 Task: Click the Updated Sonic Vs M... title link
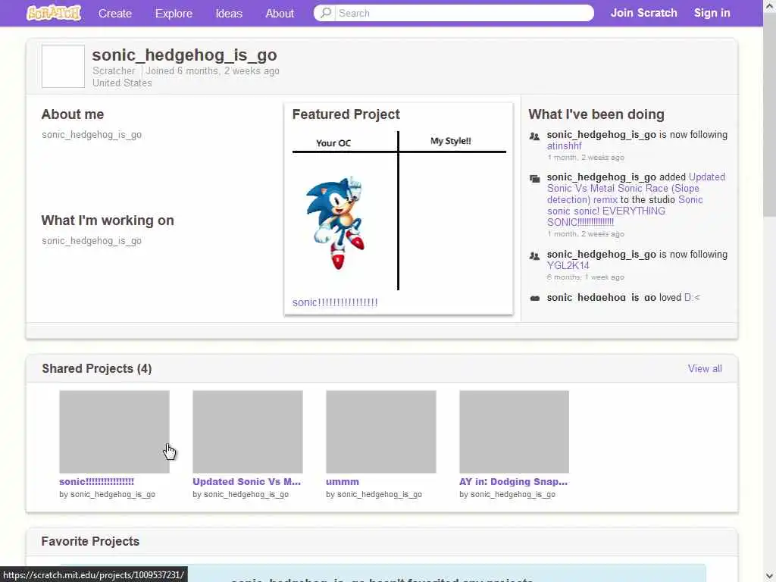coord(246,481)
